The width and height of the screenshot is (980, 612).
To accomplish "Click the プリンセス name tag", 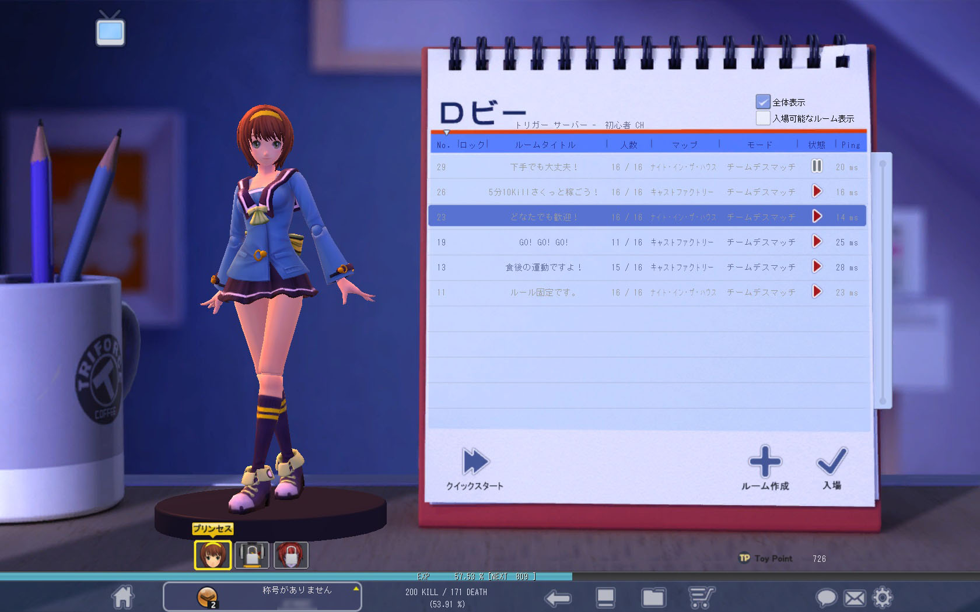I will [212, 529].
